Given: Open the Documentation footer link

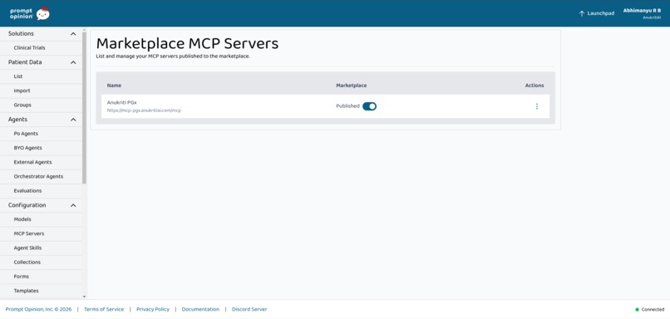Looking at the screenshot, I should 200,310.
